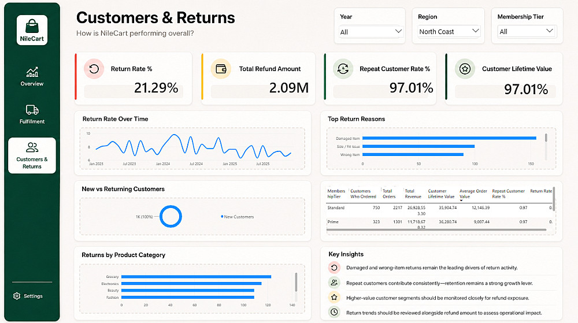
Task: Click the Top Return Reasons vertical scrollbar
Action: (x=546, y=138)
